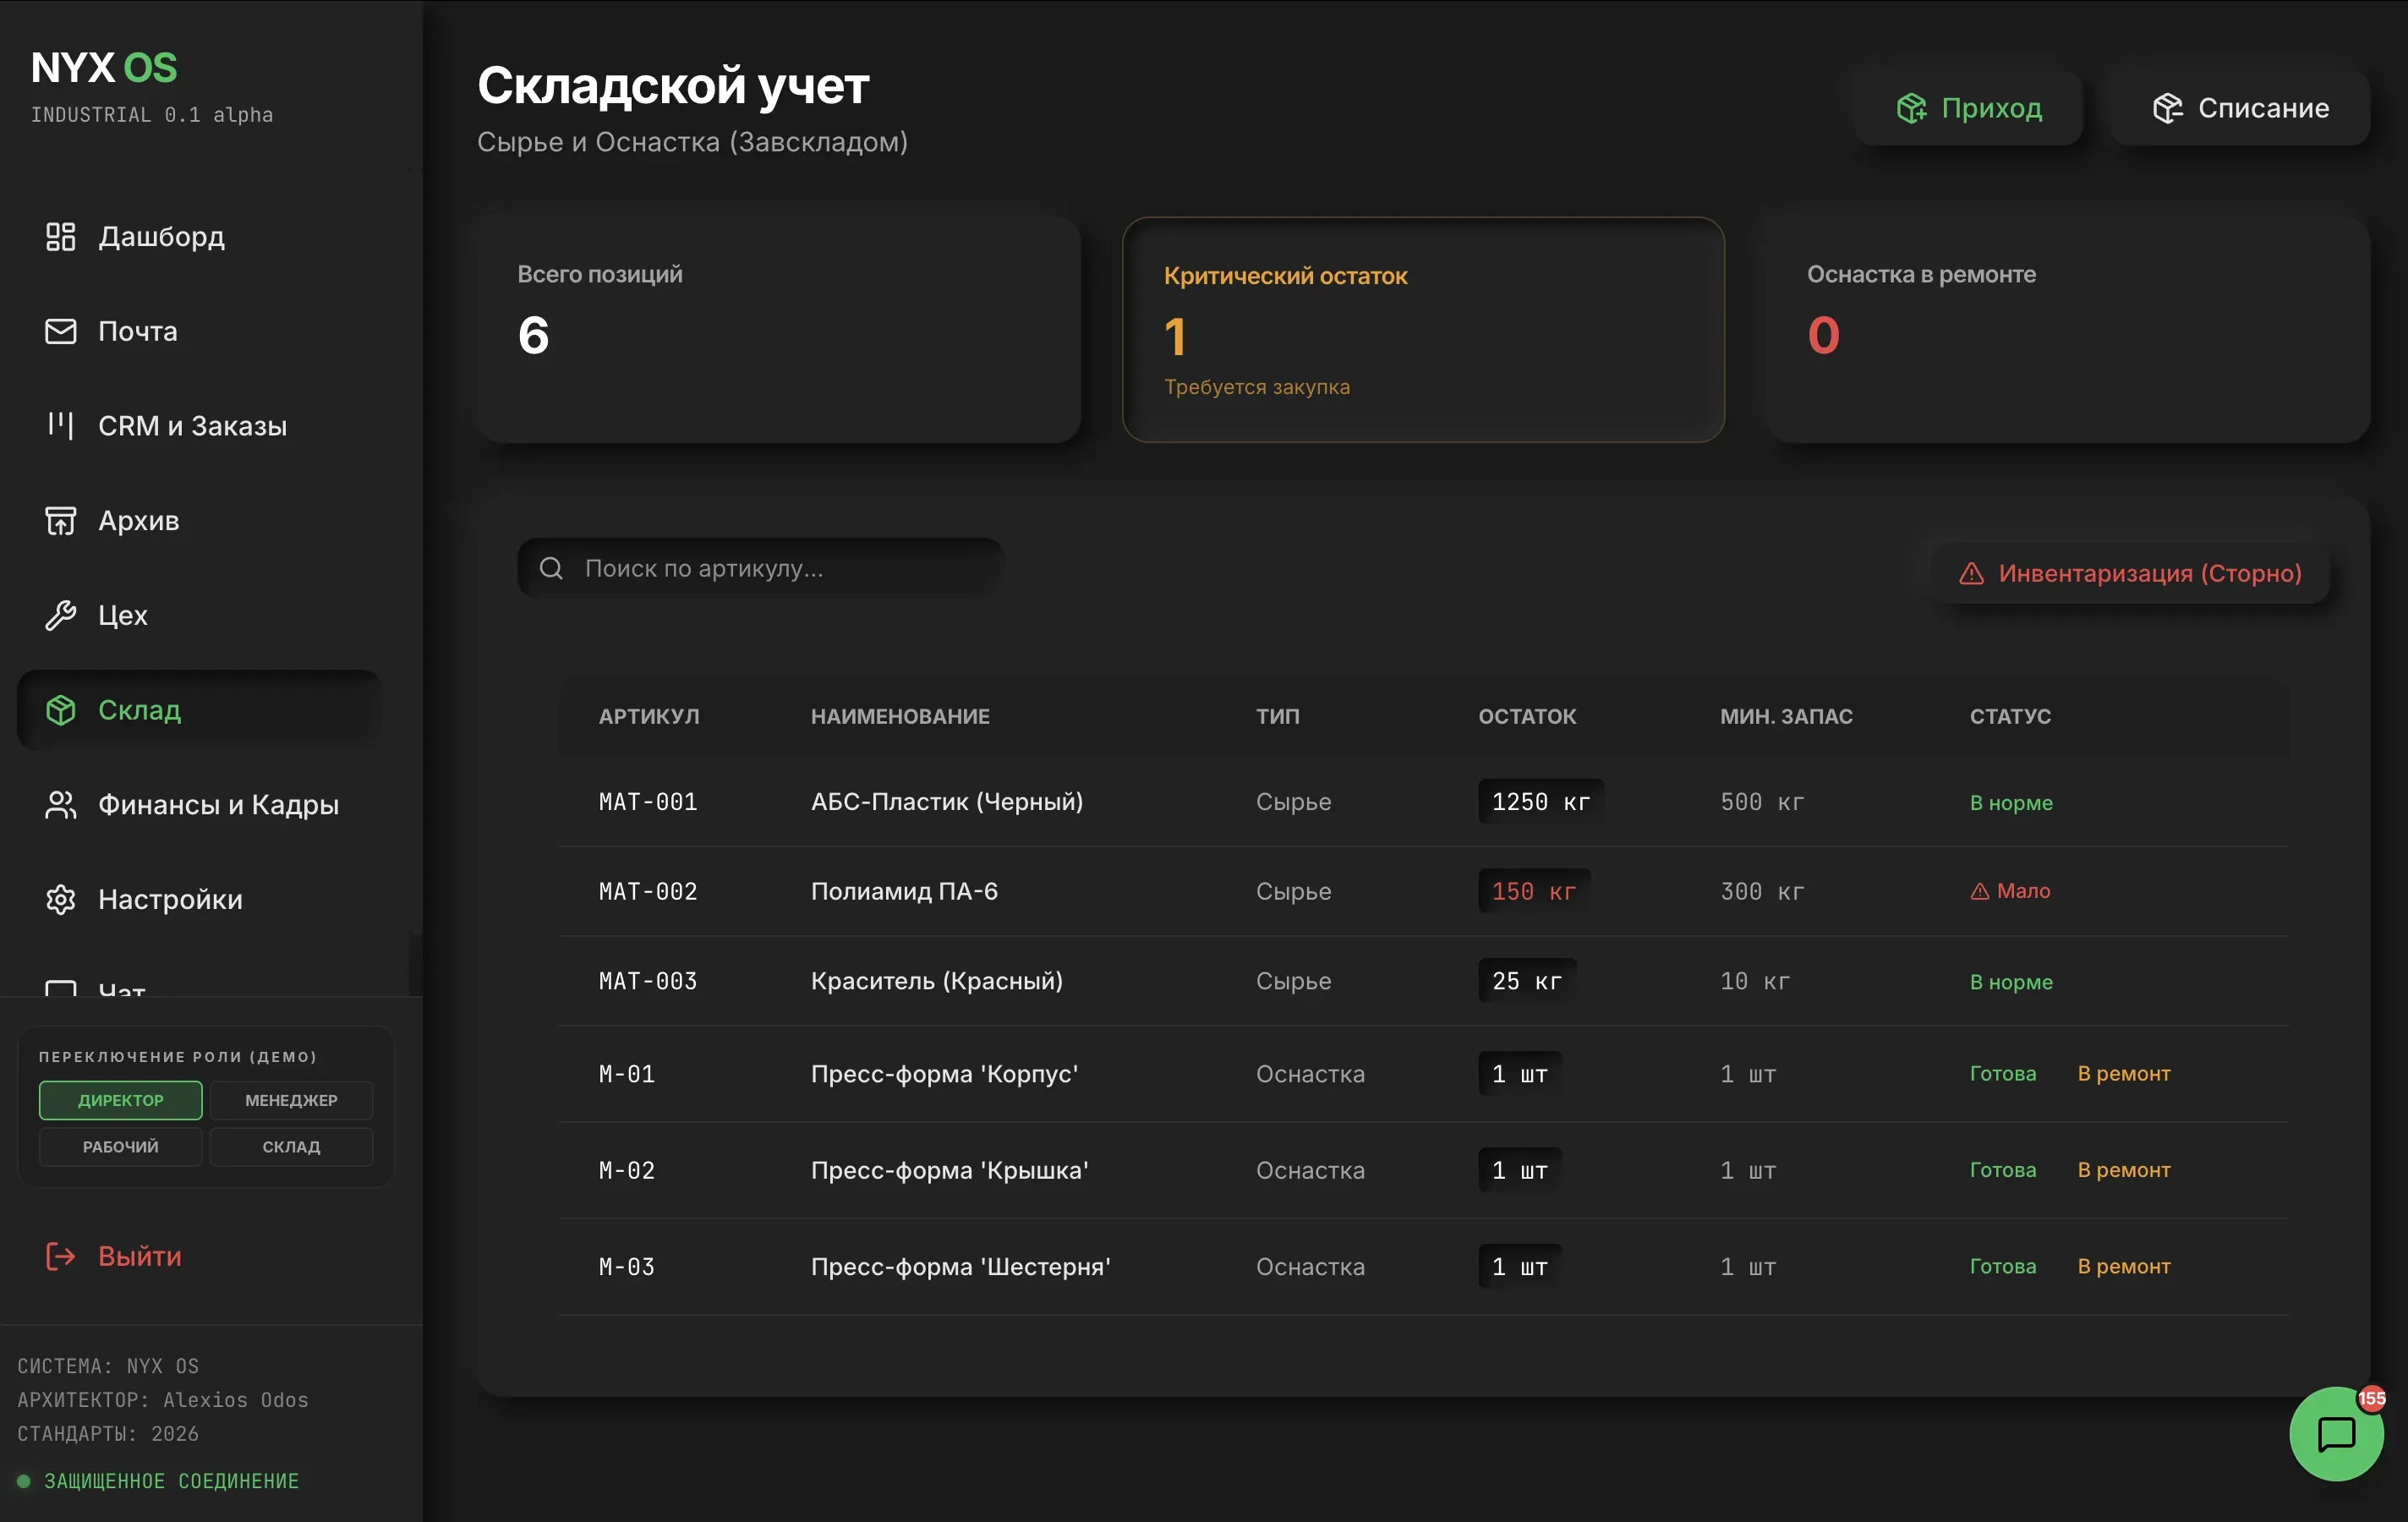The height and width of the screenshot is (1522, 2408).
Task: Switch demo role to Рабочий
Action: point(120,1147)
